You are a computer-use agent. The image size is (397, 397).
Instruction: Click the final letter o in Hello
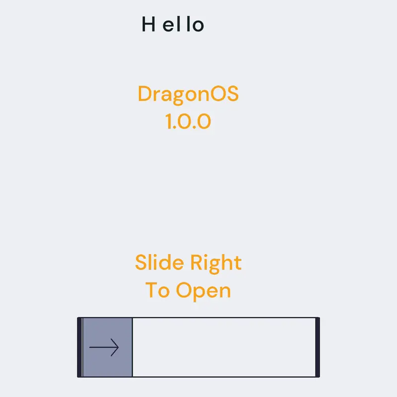[198, 26]
